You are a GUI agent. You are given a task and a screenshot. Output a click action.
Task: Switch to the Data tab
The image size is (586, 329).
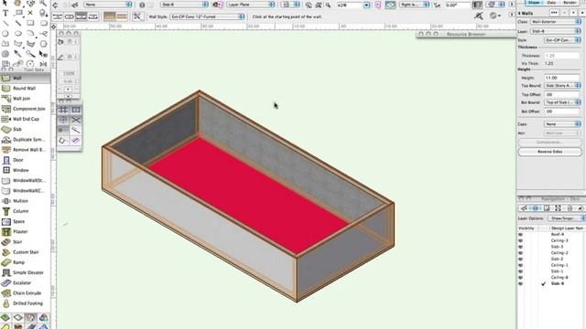[x=551, y=3]
